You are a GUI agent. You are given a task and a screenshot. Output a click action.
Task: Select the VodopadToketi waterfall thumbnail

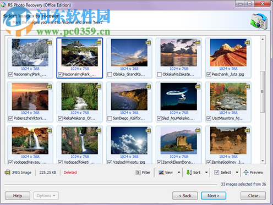pyautogui.click(x=80, y=141)
